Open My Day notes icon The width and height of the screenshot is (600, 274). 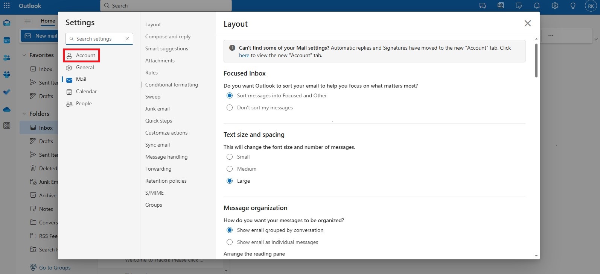(x=519, y=6)
